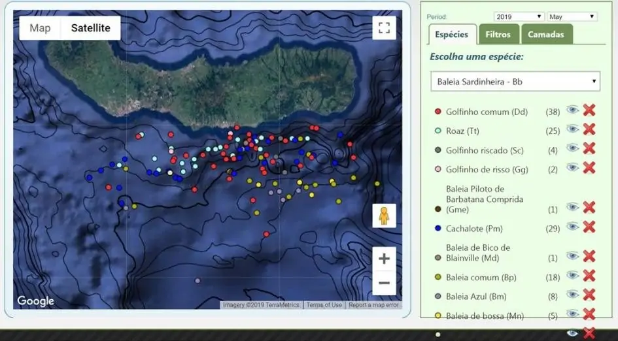
Task: Delete Cachalote (Pm) using red X
Action: coord(589,227)
